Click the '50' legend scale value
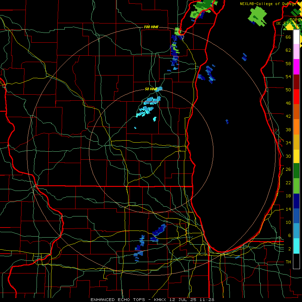Screen dimensions: 302x302 (288, 90)
